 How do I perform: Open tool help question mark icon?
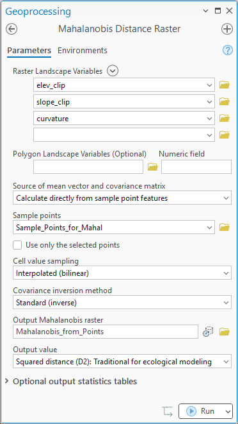(228, 50)
